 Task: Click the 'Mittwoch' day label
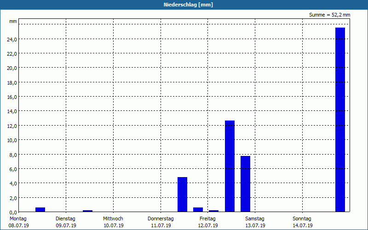(113, 219)
